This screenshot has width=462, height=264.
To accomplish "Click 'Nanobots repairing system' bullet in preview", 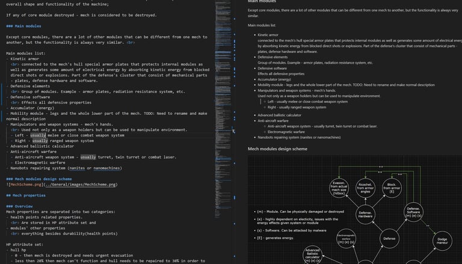I will pos(299,137).
